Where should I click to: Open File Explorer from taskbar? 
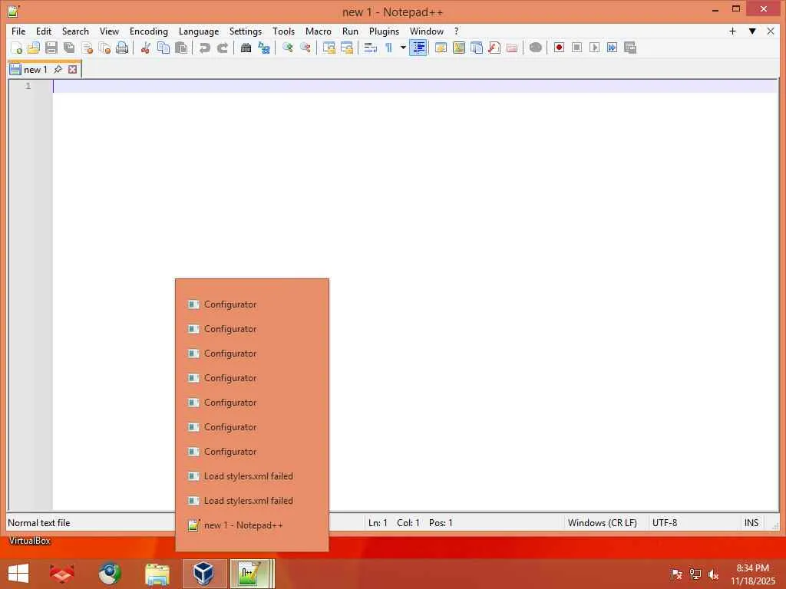click(x=157, y=574)
